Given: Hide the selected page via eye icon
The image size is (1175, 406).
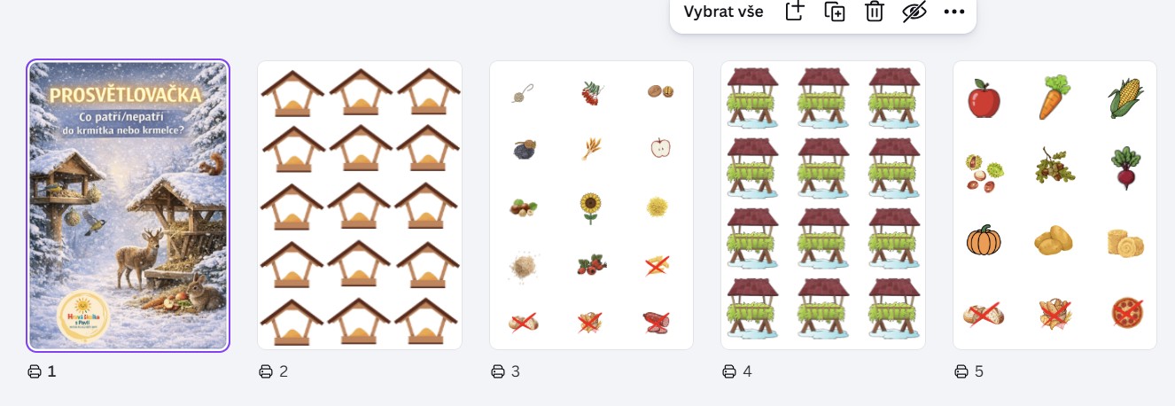Looking at the screenshot, I should point(914,12).
